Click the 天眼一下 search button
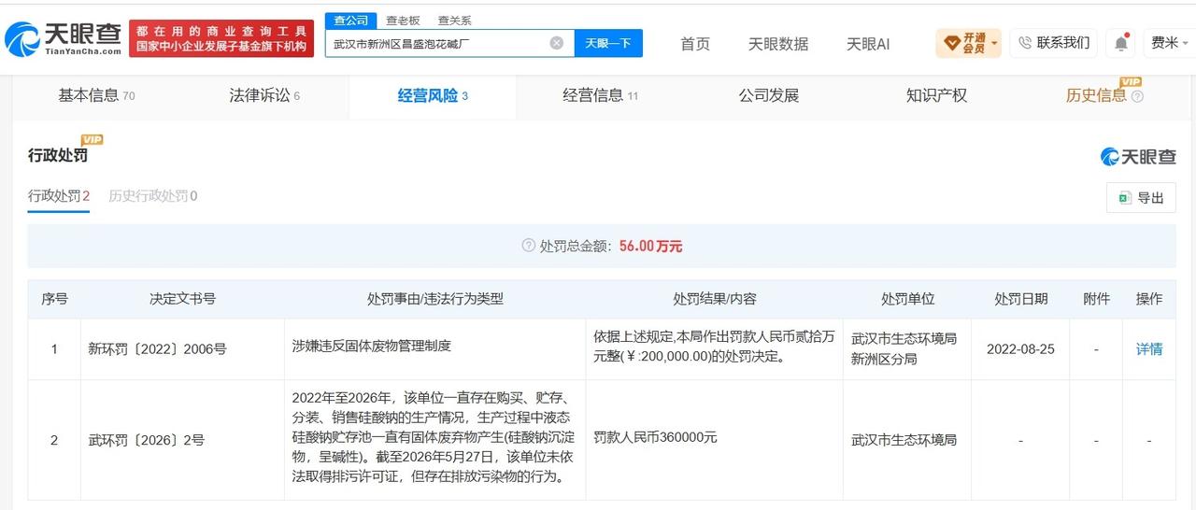This screenshot has height=510, width=1196. [608, 43]
